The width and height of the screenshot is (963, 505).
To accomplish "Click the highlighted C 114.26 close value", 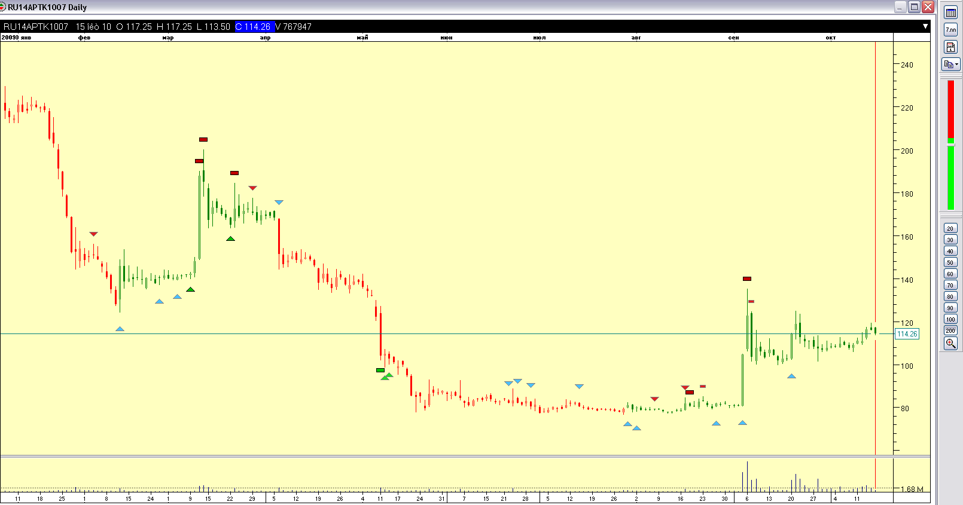I will point(254,26).
